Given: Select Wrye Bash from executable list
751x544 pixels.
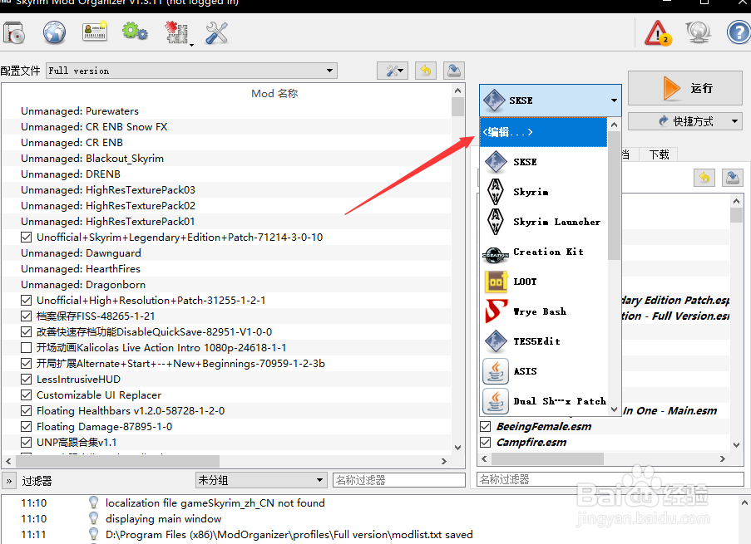Looking at the screenshot, I should 544,311.
